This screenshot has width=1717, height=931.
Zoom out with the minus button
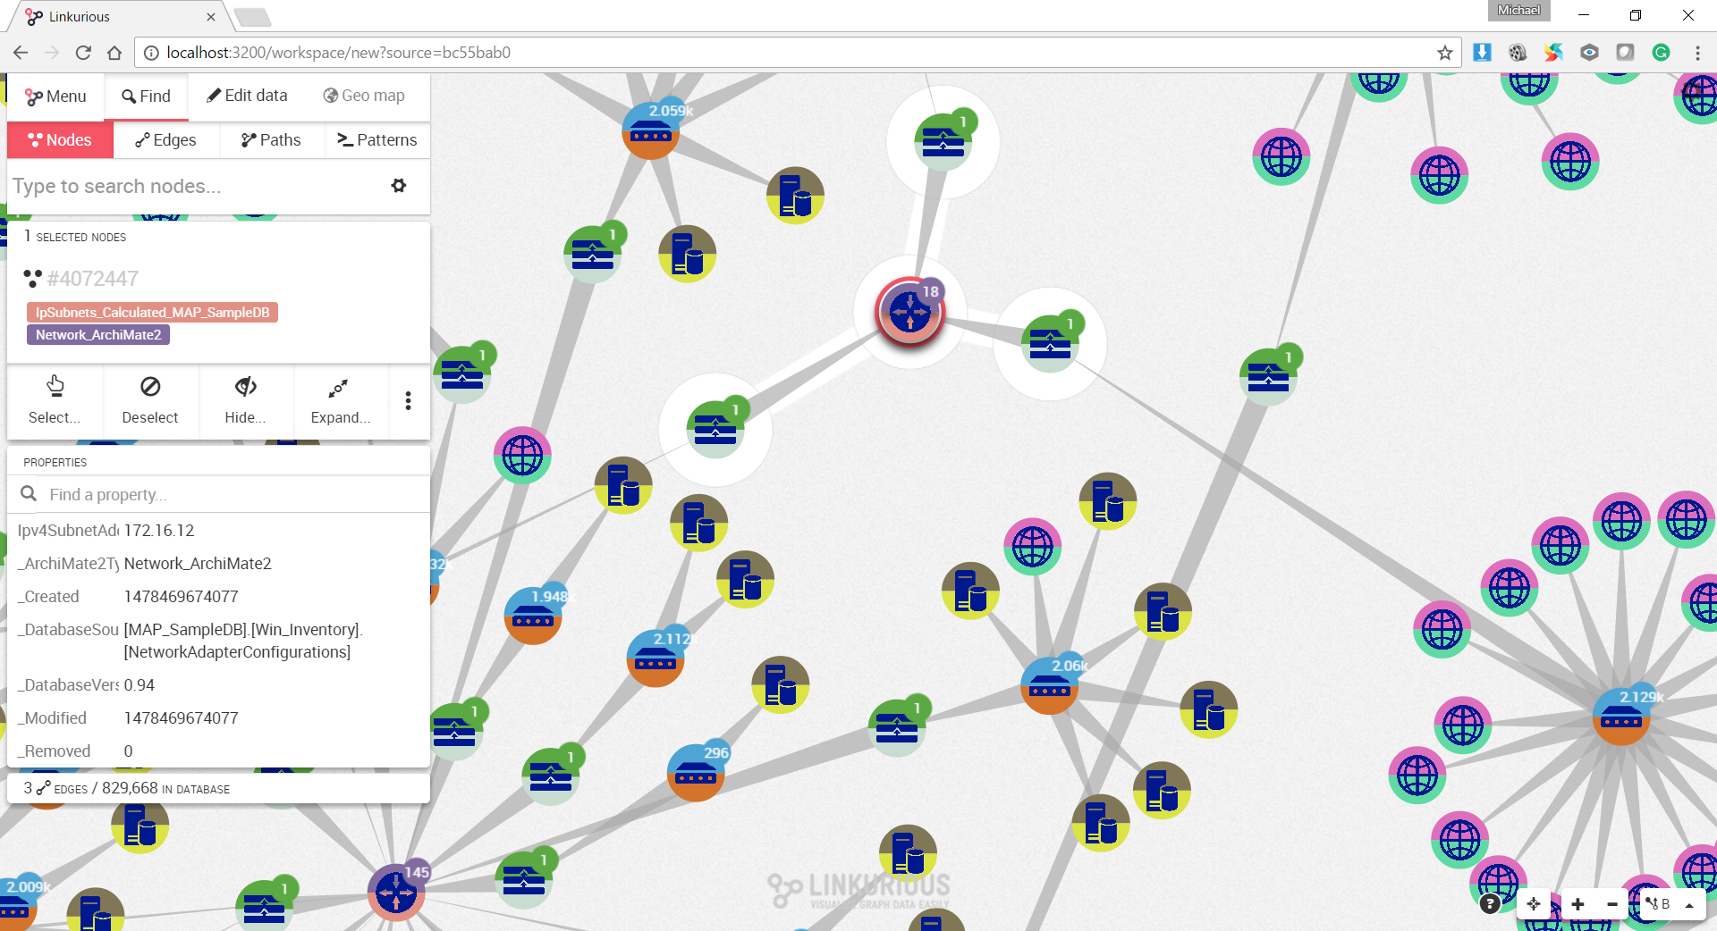1611,904
